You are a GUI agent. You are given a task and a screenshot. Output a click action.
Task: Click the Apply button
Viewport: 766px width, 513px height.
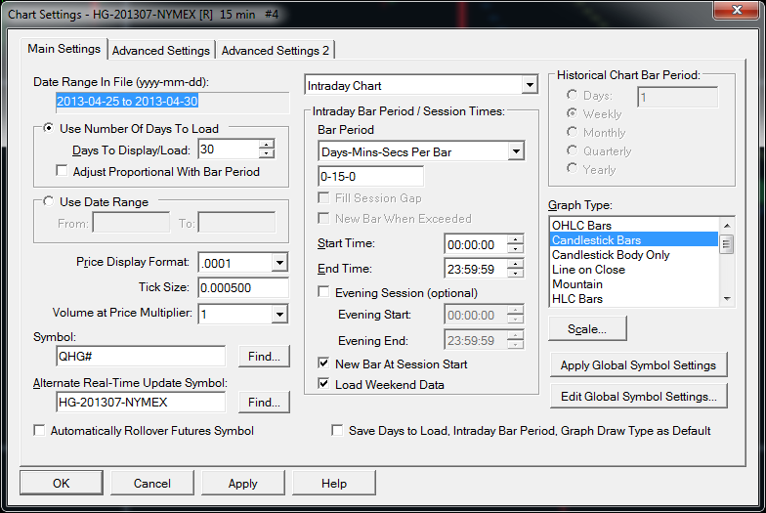click(242, 483)
